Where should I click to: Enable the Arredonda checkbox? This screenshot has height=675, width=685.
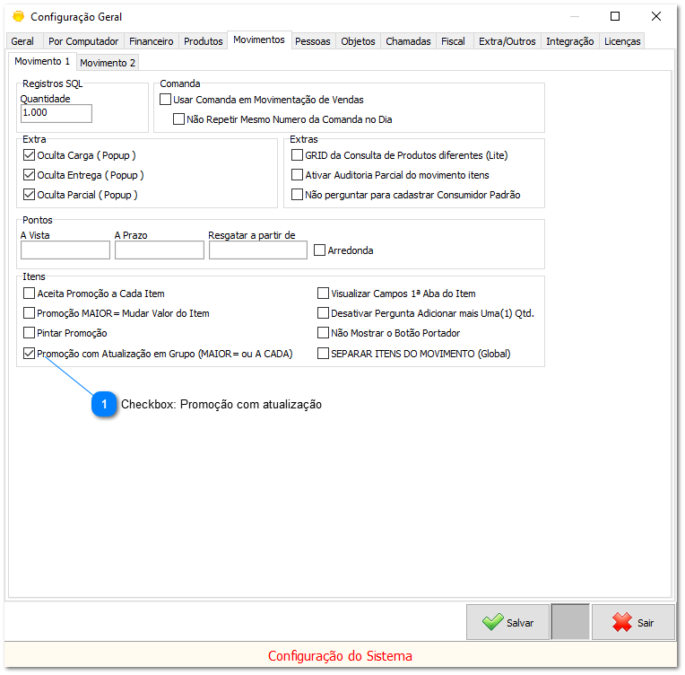tap(320, 250)
